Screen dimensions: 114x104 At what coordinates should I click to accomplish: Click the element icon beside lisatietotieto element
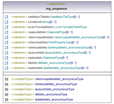[x=6, y=68]
